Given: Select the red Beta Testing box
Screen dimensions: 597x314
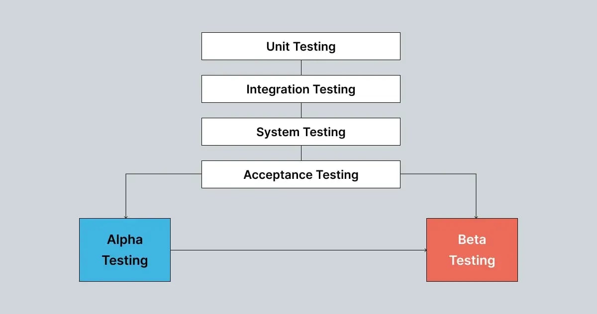Looking at the screenshot, I should (x=472, y=250).
